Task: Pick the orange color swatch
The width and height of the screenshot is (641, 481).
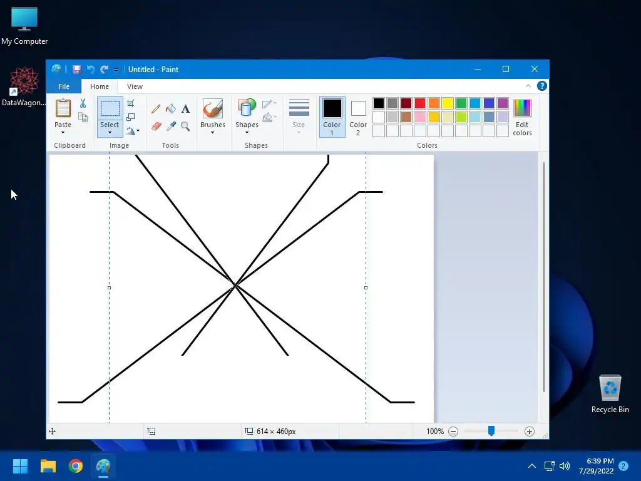Action: pos(434,103)
